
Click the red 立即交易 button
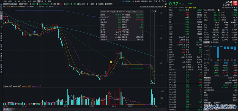pyautogui.click(x=235, y=3)
